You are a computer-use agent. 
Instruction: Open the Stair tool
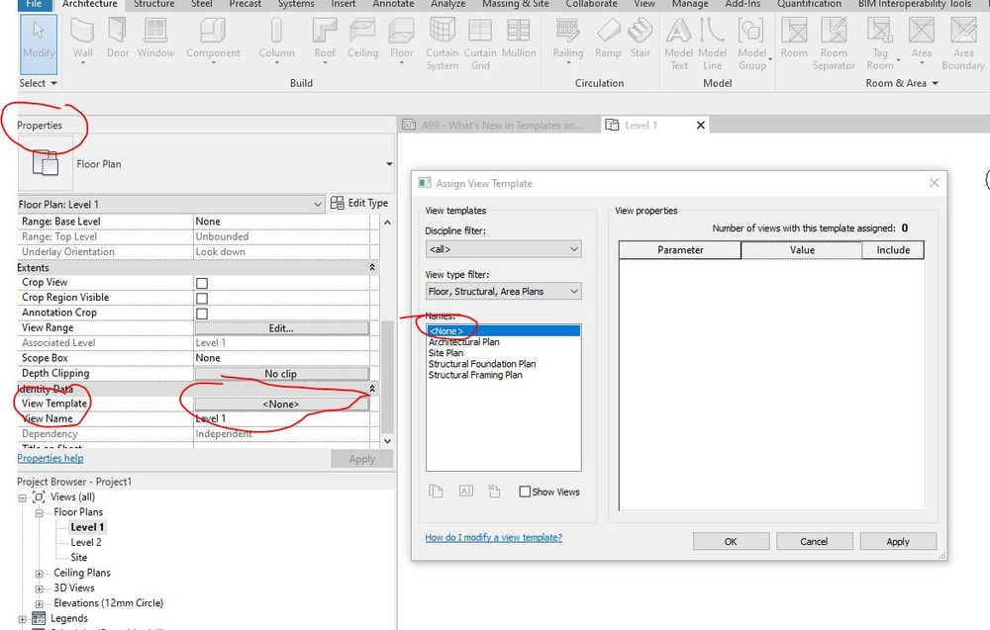642,42
